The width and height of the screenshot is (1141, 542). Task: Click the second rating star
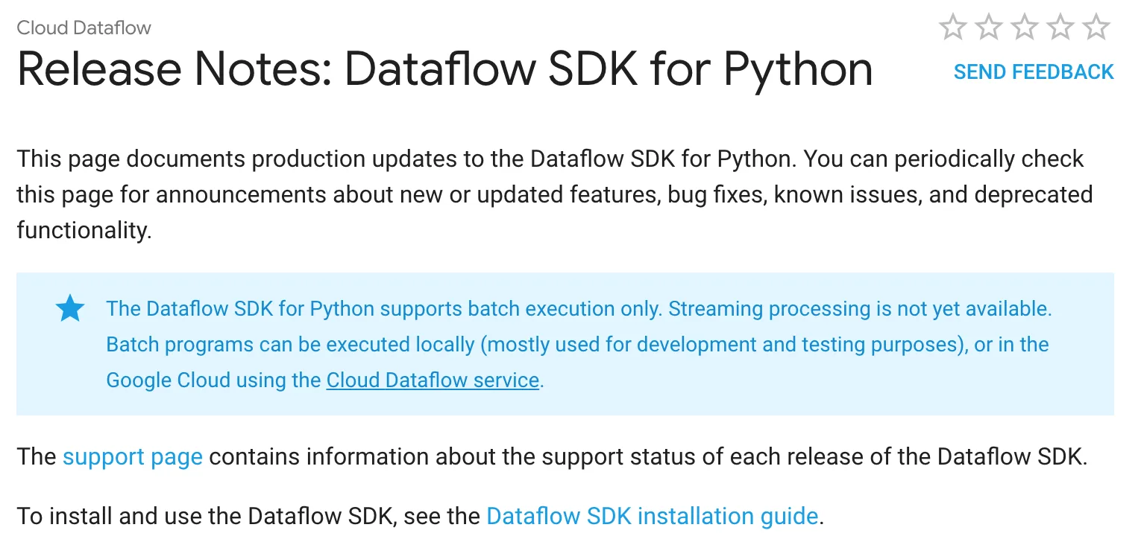(988, 28)
